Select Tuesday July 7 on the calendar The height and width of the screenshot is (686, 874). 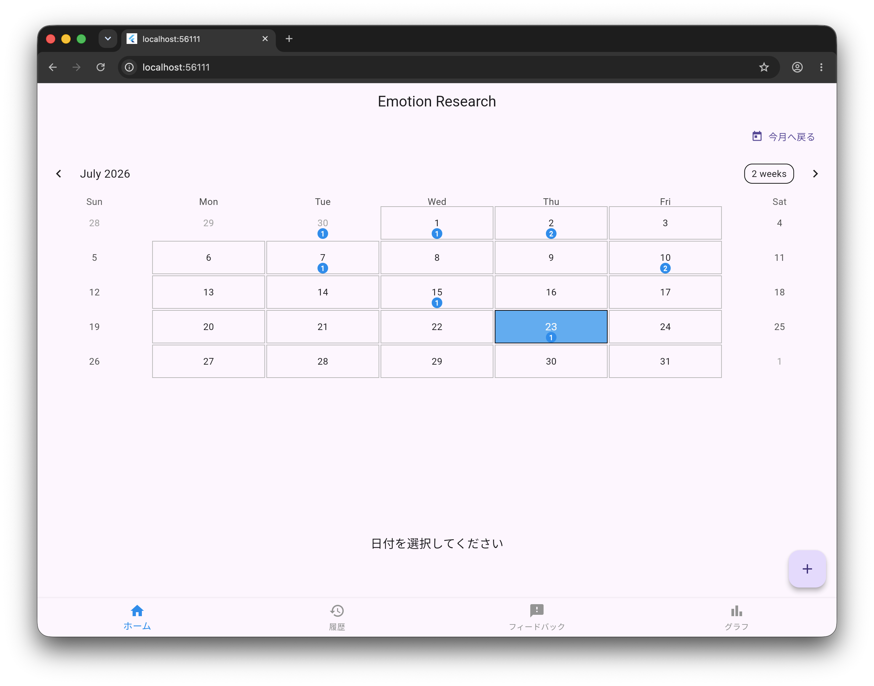click(x=322, y=257)
